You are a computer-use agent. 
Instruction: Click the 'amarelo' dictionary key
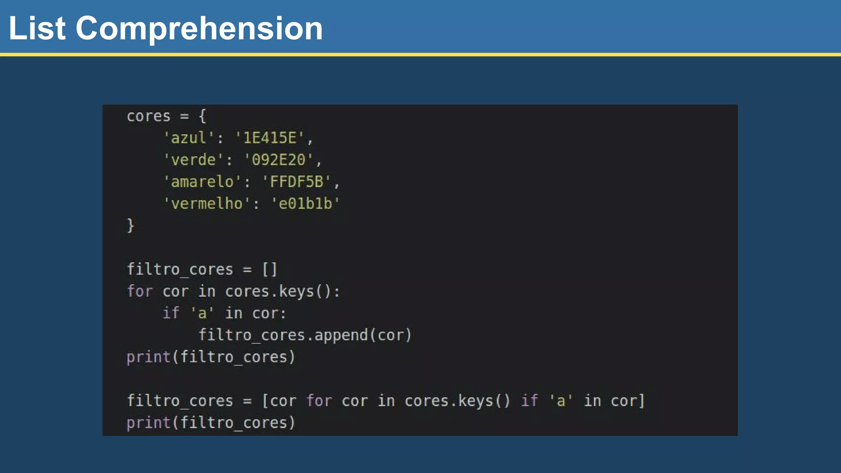pyautogui.click(x=202, y=181)
